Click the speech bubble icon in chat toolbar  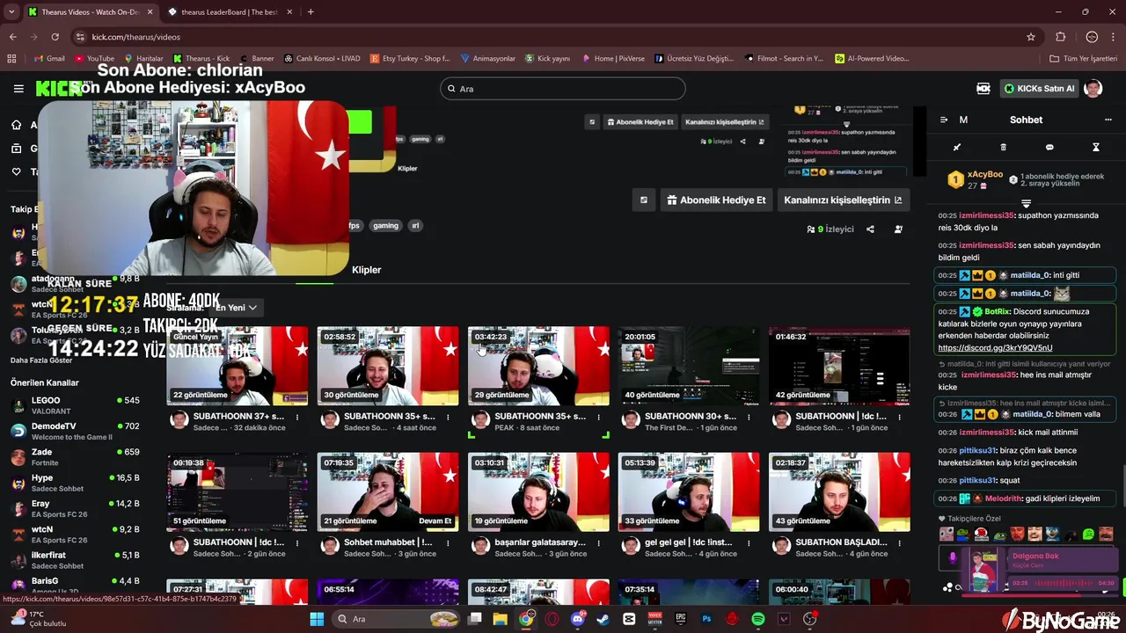coord(1049,147)
